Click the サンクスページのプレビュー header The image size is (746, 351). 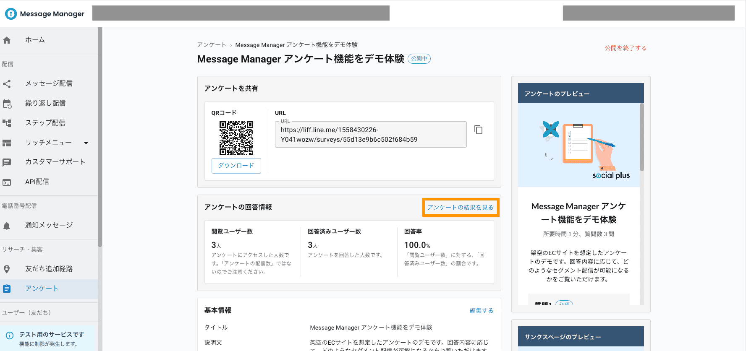(581, 336)
